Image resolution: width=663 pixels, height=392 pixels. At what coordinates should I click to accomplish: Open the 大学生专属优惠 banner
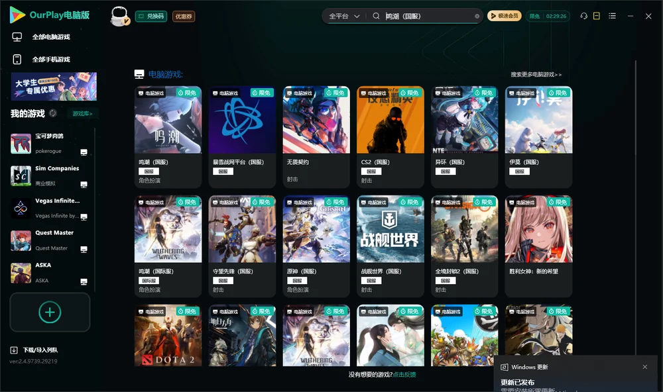[54, 87]
